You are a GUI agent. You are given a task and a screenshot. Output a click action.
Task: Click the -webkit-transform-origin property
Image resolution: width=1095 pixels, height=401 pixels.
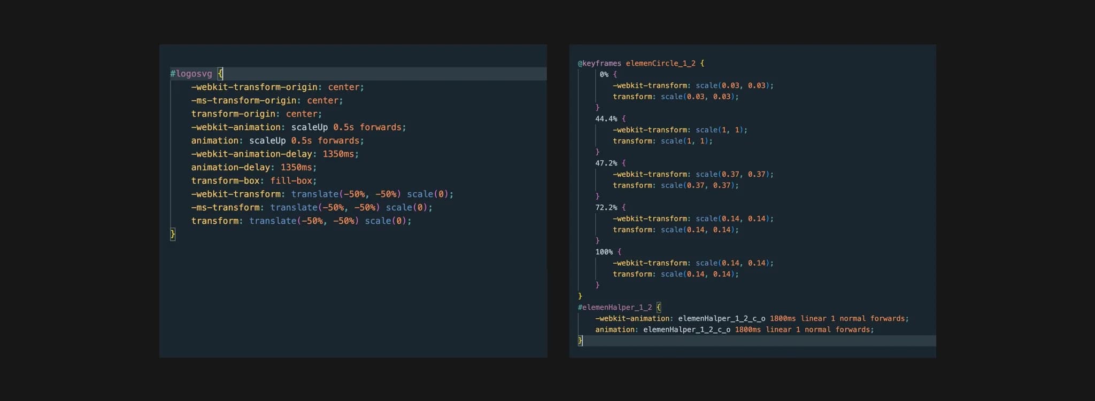click(x=254, y=87)
